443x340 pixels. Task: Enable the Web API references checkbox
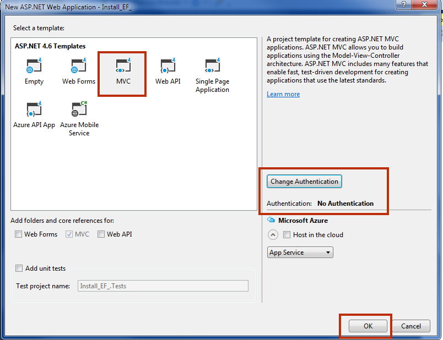pos(101,234)
